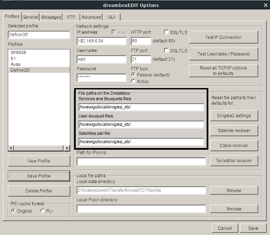Click Test Username / Password button

223,54
